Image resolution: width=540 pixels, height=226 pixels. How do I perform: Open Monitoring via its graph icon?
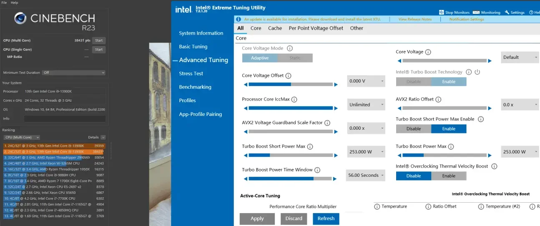coord(476,13)
